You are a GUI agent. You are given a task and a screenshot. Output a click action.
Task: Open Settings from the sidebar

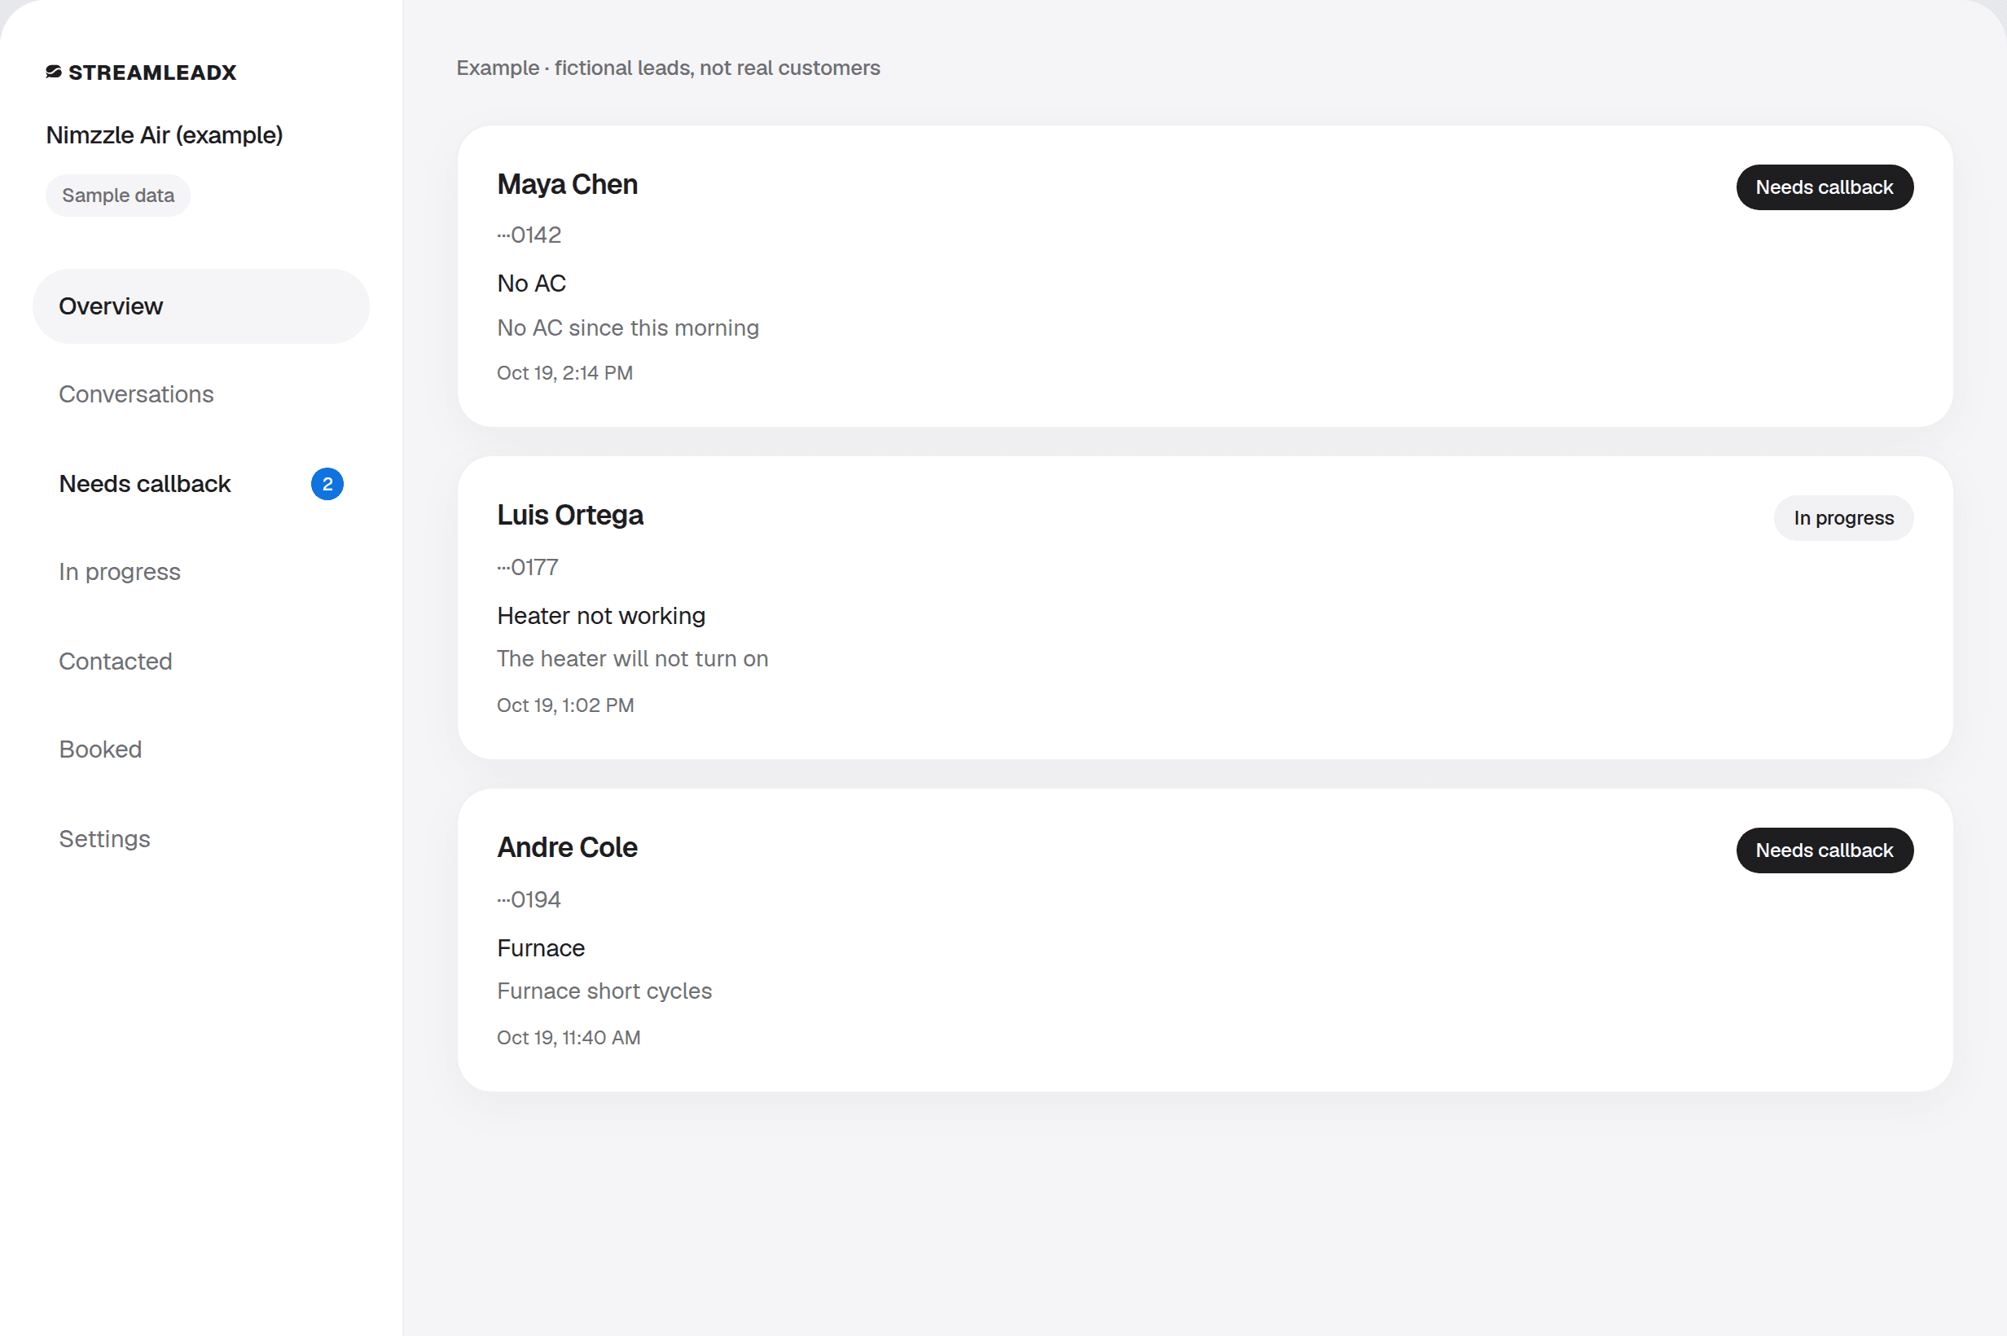click(201, 838)
